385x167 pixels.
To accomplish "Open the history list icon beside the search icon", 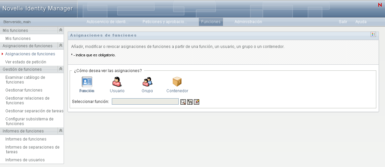I will 189,102.
